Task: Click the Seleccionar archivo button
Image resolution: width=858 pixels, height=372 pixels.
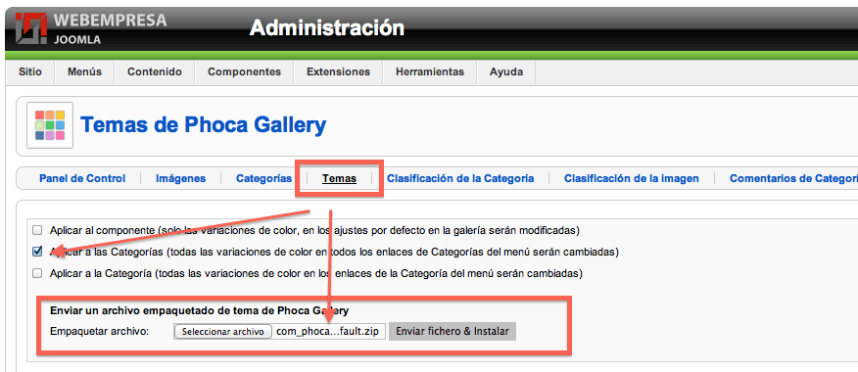Action: coord(223,332)
